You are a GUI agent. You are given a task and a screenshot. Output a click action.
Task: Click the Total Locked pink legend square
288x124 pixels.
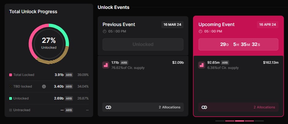[11, 75]
